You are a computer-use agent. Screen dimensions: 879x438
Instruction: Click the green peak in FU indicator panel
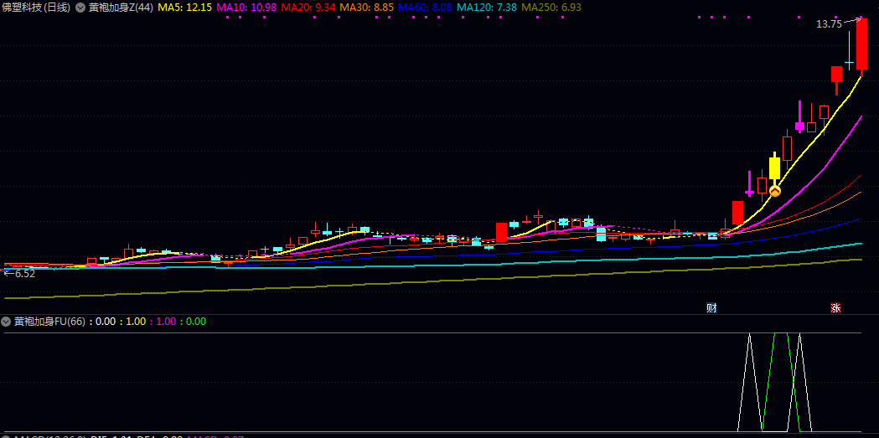[x=781, y=335]
